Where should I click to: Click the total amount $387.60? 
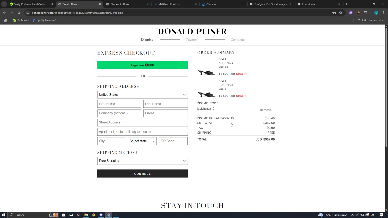(x=269, y=139)
